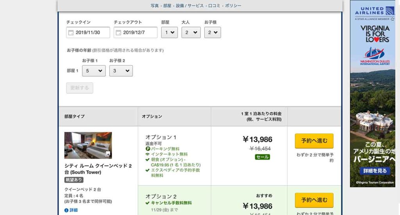Click the 写真・部屋・設備 navigation header
The width and height of the screenshot is (400, 215).
click(196, 6)
